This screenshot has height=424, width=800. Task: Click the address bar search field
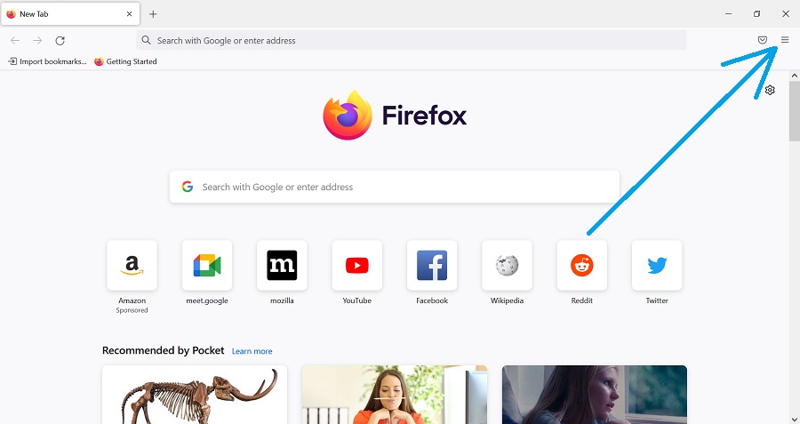412,40
